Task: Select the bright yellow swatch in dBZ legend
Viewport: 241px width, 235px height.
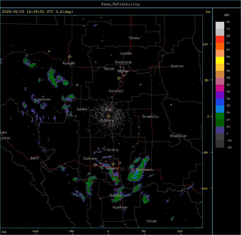Action: [220, 60]
